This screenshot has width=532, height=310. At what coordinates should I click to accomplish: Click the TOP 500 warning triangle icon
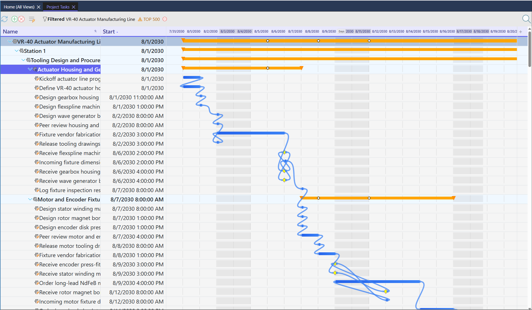(140, 19)
